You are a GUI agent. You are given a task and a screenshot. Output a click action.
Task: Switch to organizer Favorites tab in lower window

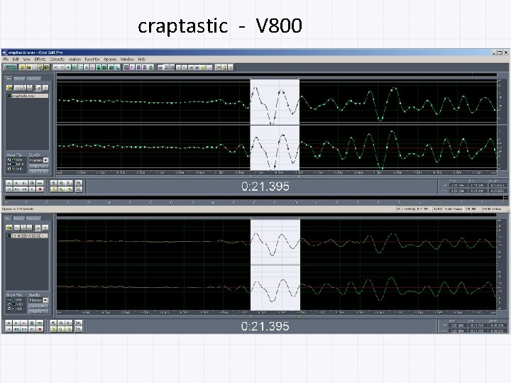coord(33,218)
